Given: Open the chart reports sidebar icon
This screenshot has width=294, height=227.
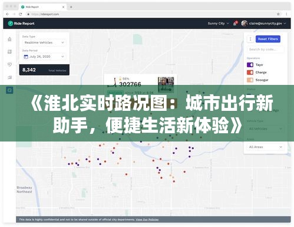Looking at the screenshot, I should tap(9, 77).
